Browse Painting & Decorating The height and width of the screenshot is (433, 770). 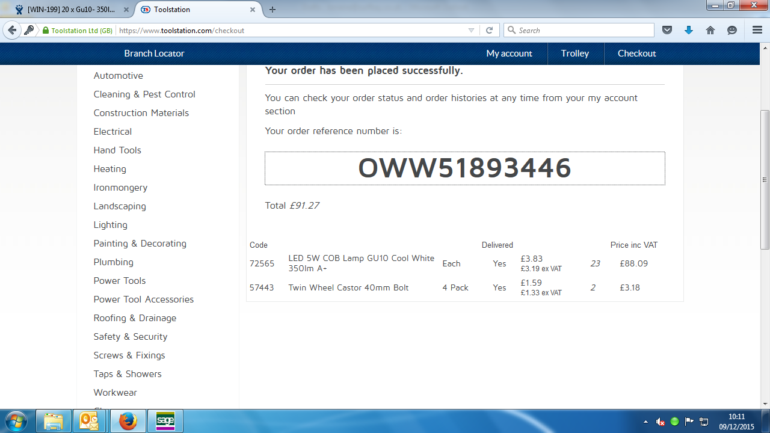point(140,244)
